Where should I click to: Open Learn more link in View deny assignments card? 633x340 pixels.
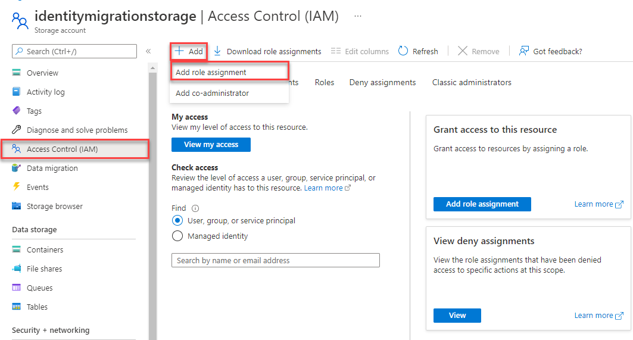[x=598, y=316]
